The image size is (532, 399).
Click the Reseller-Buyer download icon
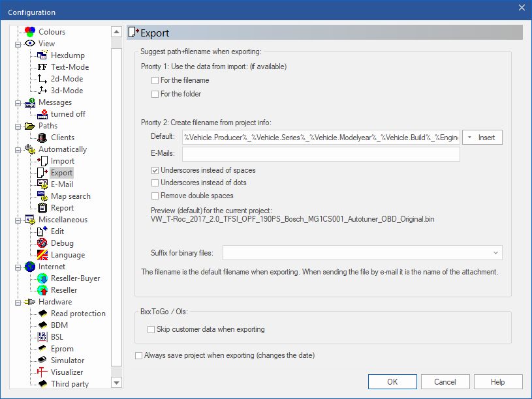click(42, 278)
